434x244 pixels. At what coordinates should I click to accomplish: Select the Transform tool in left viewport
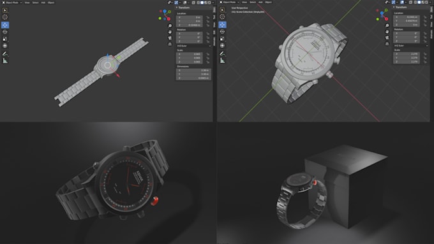[x=5, y=46]
